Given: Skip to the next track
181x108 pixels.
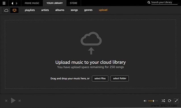Looking at the screenshot, I should [x=20, y=101].
